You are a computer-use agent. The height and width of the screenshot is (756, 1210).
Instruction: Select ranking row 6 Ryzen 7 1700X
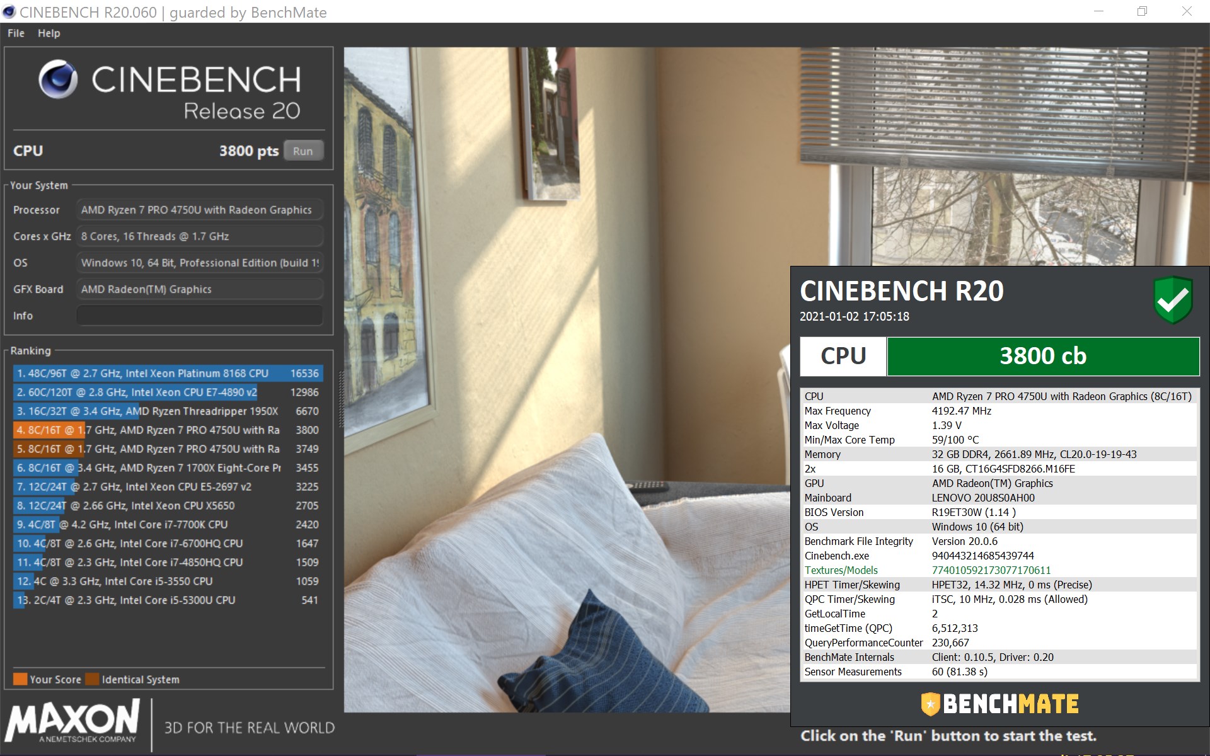(x=168, y=468)
